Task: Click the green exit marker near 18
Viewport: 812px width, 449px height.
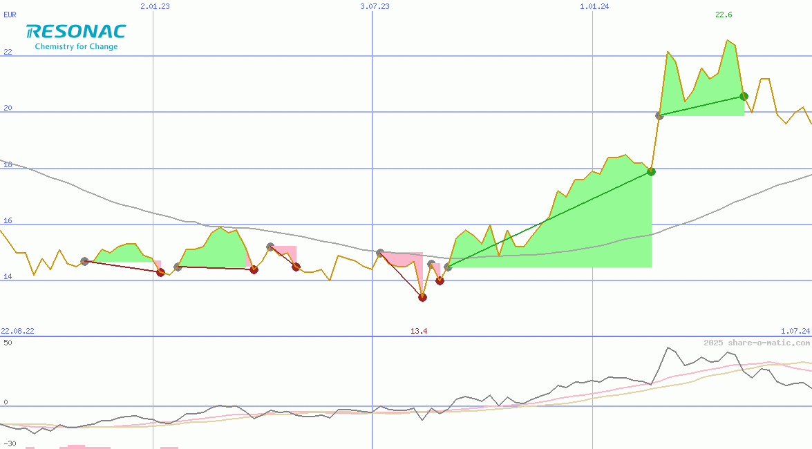Action: pyautogui.click(x=652, y=172)
